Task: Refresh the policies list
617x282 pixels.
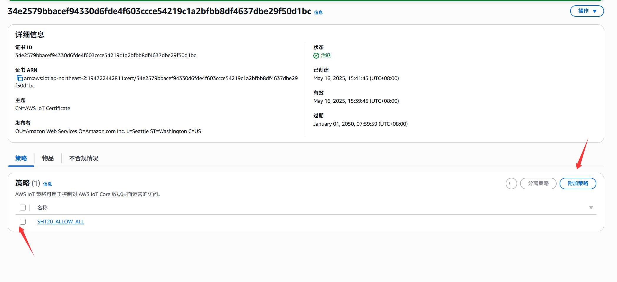Action: click(x=511, y=184)
